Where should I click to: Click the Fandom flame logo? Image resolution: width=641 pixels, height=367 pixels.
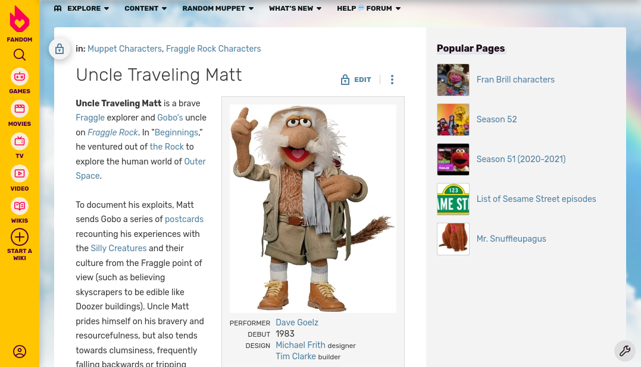pos(20,19)
